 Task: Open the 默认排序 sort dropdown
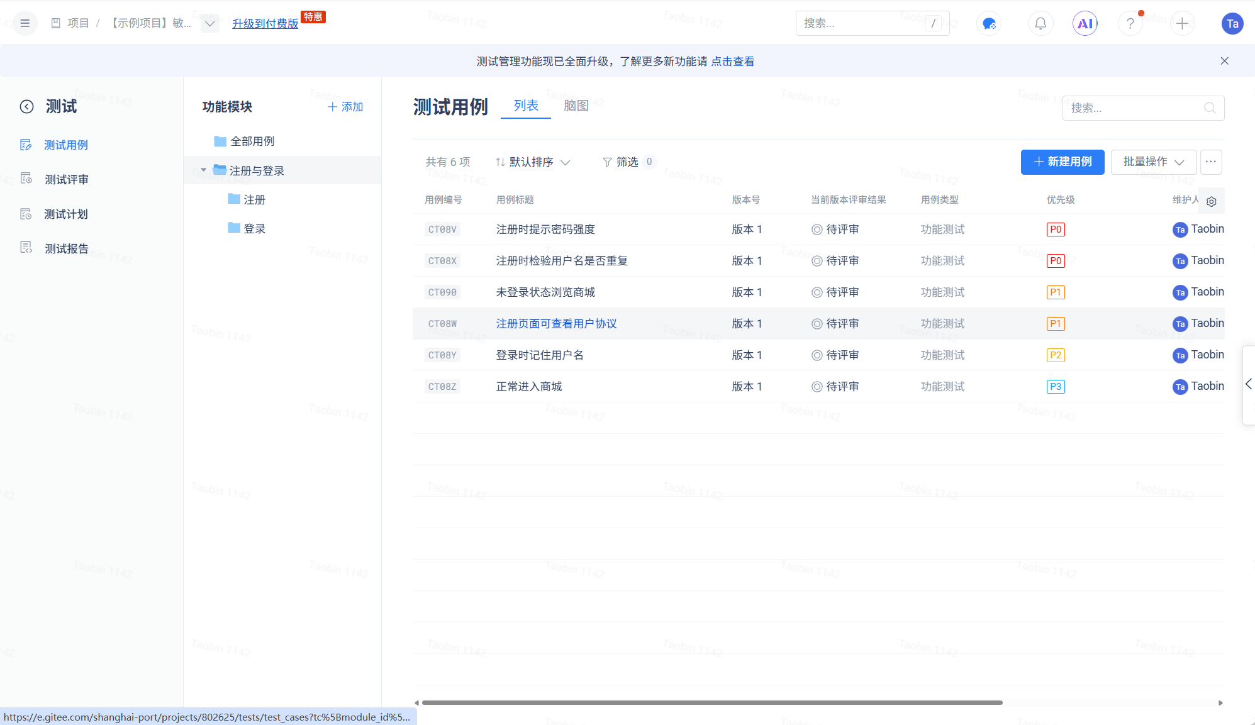point(533,162)
